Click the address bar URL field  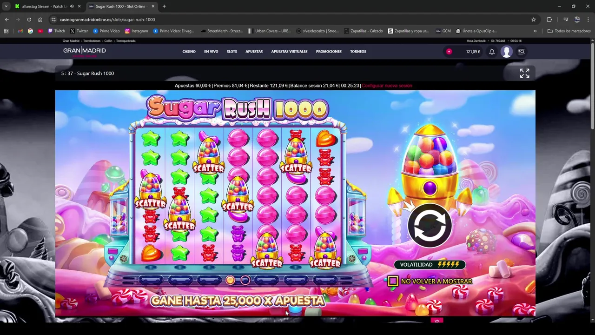coord(293,20)
